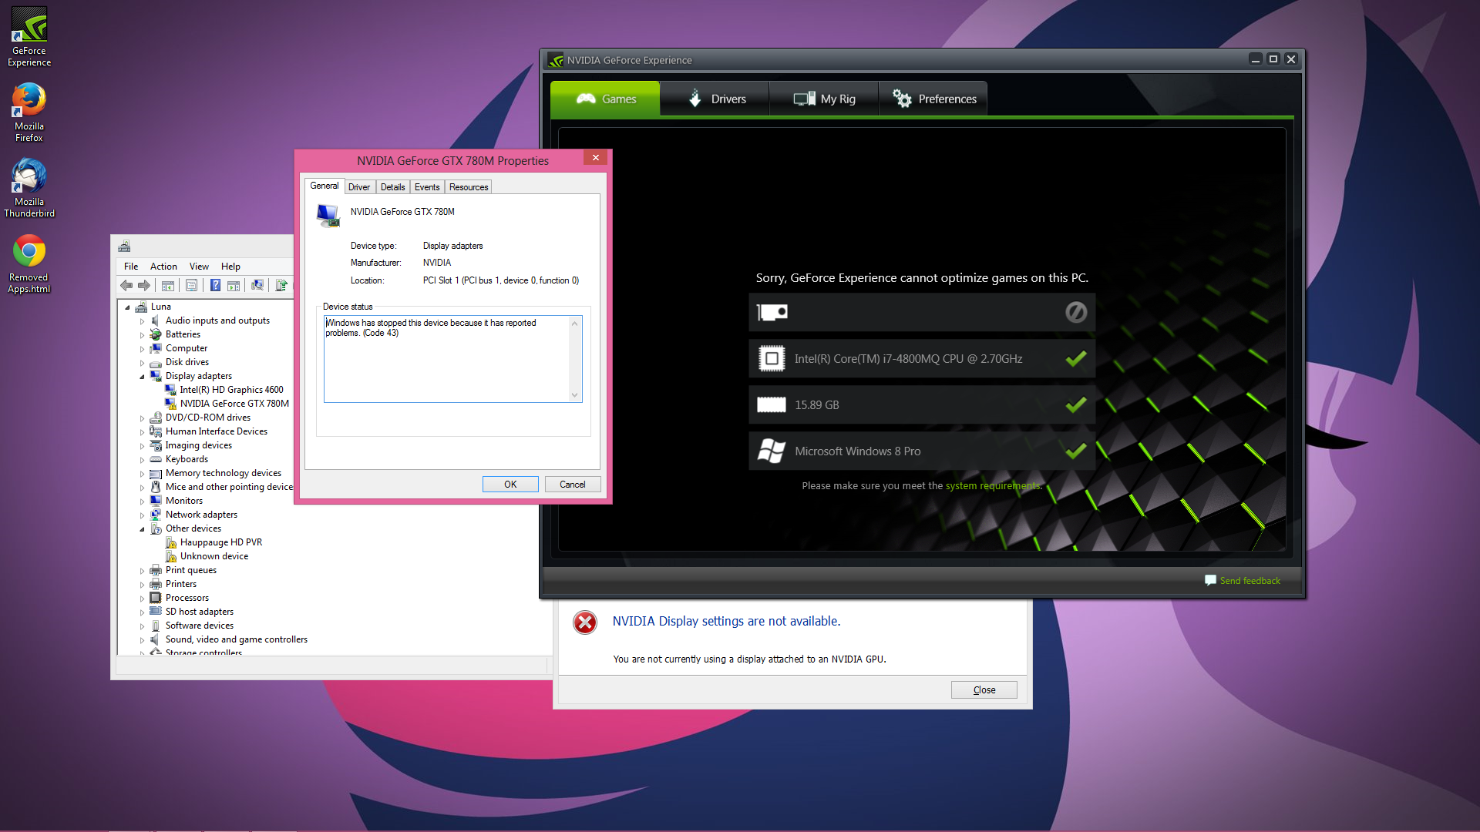
Task: Expand Audio inputs and outputs node
Action: point(142,321)
